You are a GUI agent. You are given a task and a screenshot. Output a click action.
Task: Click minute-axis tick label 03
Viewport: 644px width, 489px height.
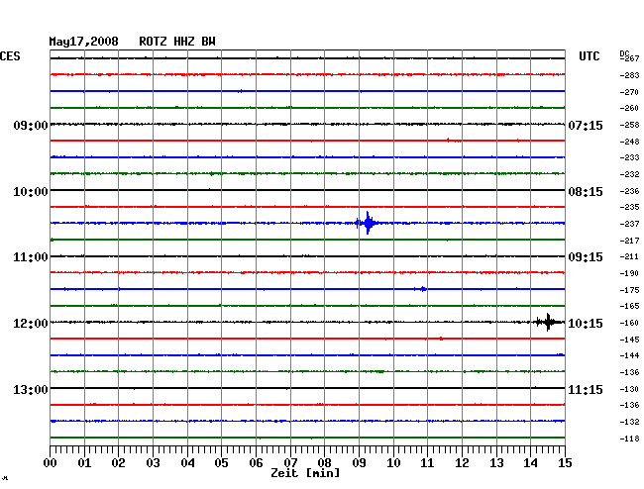153,463
